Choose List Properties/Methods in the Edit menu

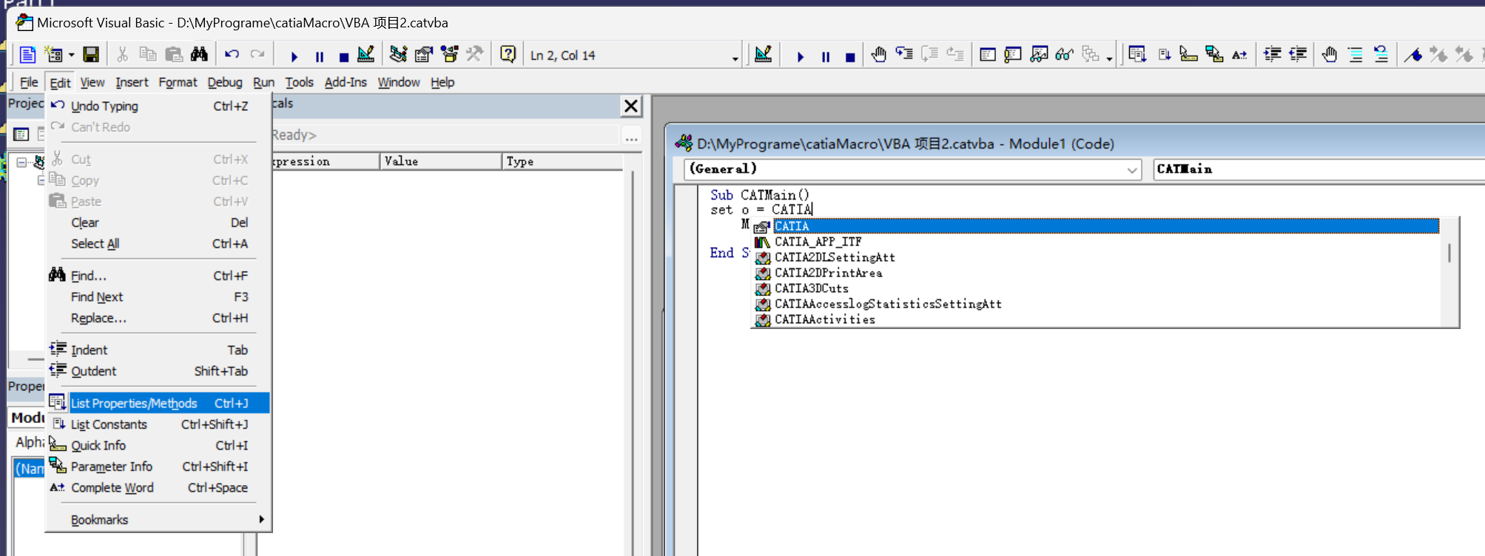[158, 403]
